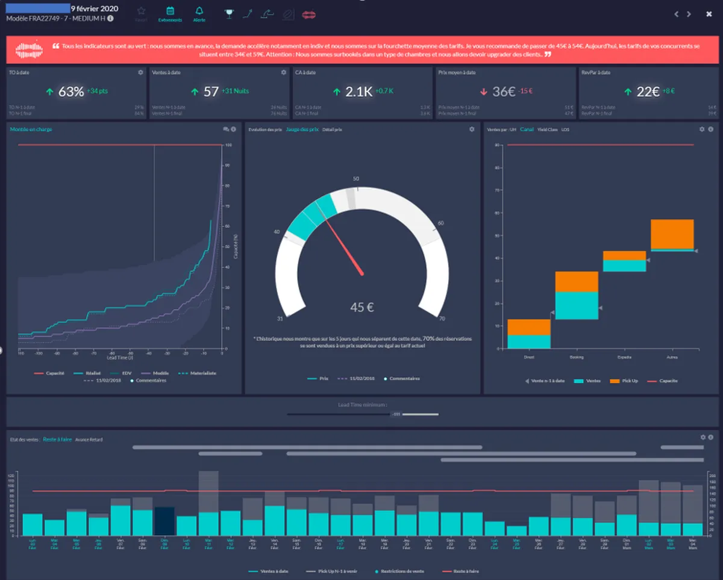Switch to Avance-Retard view
The image size is (723, 580).
(x=89, y=440)
